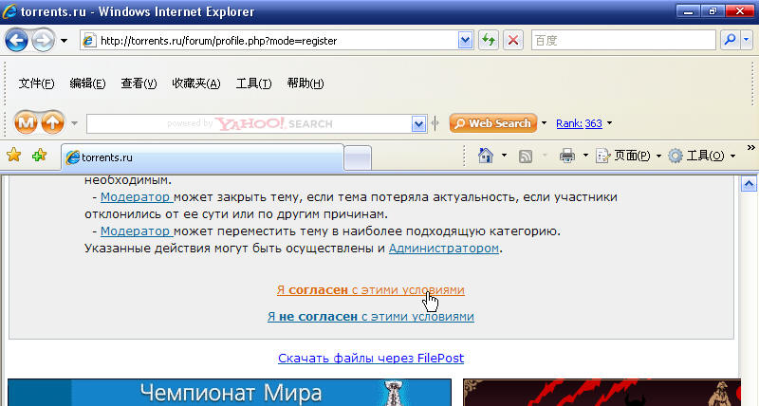Screen dimensions: 759x406
Task: Click the browser Back arrow button
Action: pyautogui.click(x=16, y=41)
